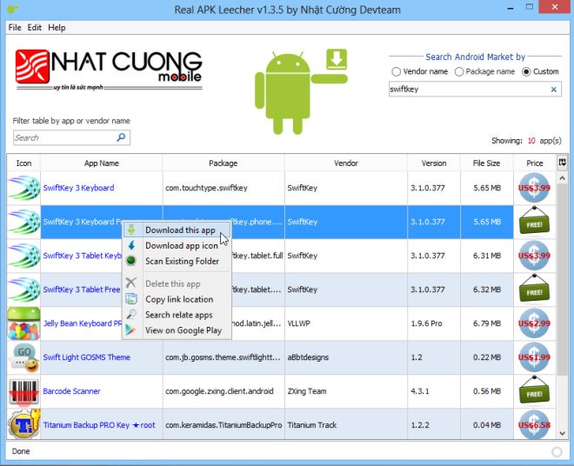
Task: Click the Swift Light GOSMS Theme icon
Action: point(23,357)
